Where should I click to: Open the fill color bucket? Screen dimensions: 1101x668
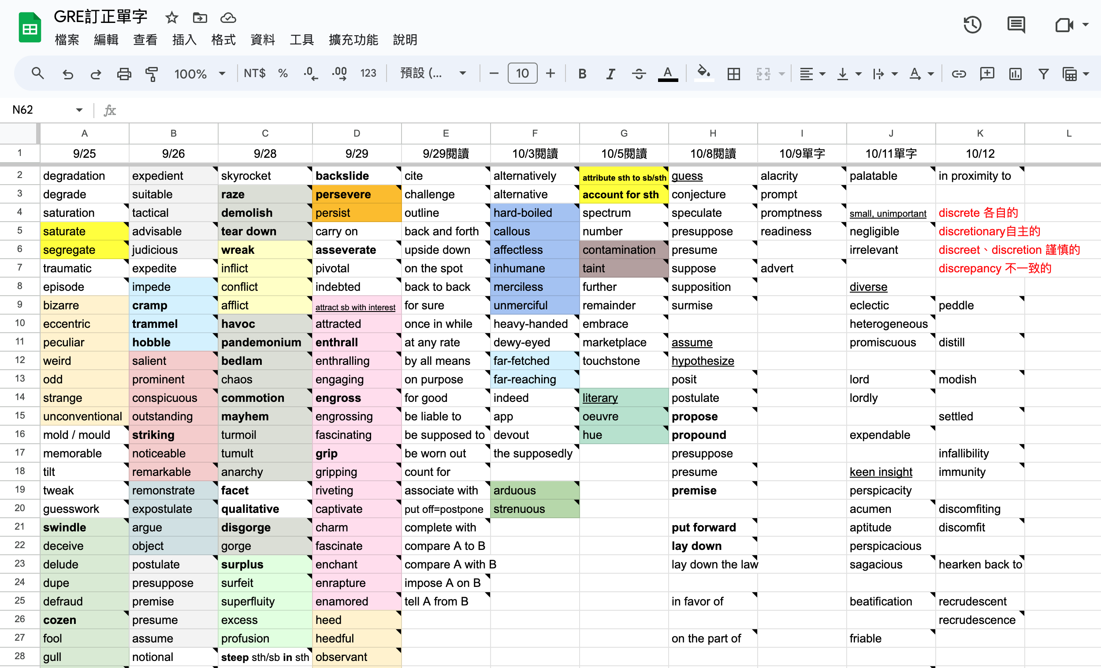tap(704, 73)
